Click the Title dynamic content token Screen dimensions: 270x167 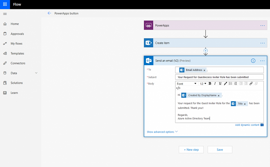point(239,104)
